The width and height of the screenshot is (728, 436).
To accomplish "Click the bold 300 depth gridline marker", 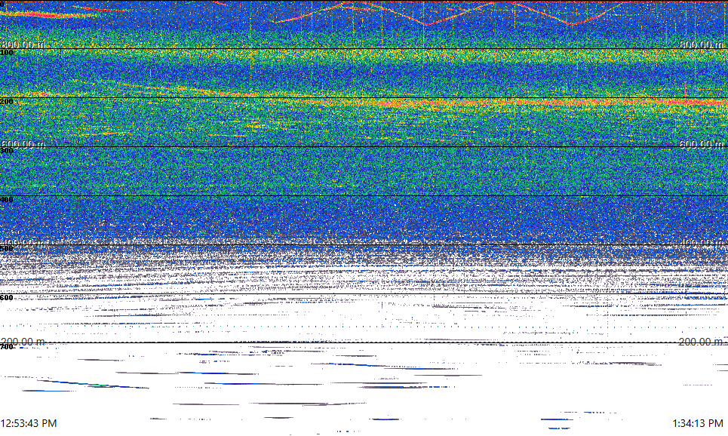I will tap(7, 151).
